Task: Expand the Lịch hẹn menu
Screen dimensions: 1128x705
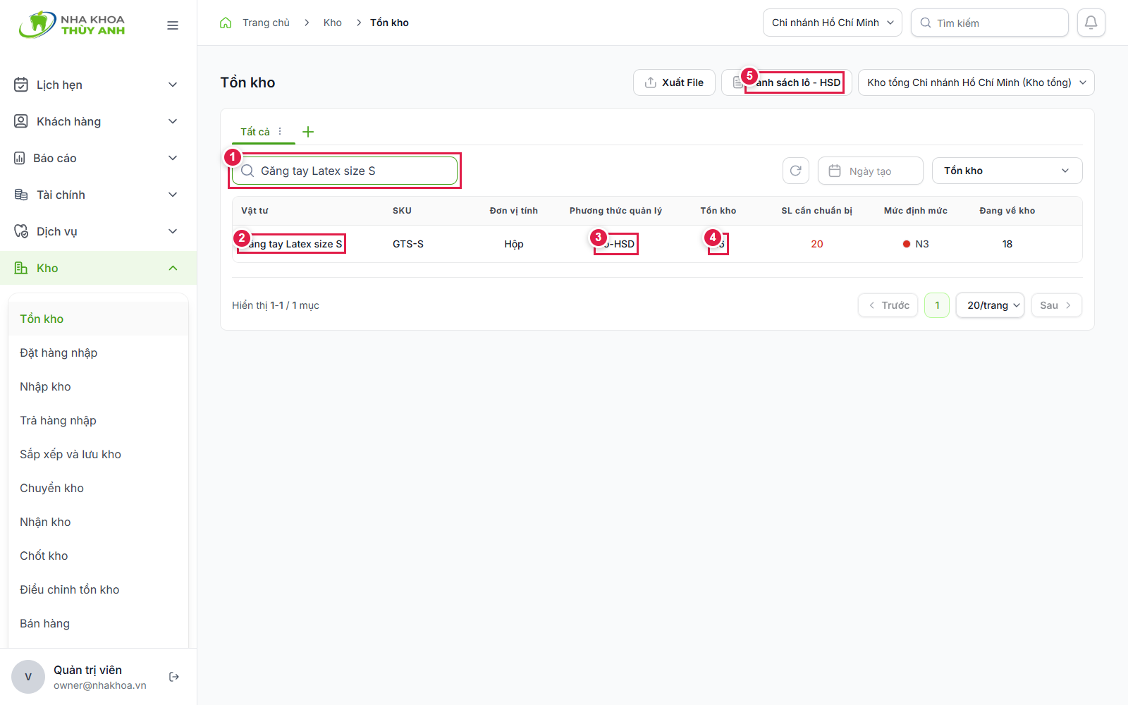Action: 98,85
